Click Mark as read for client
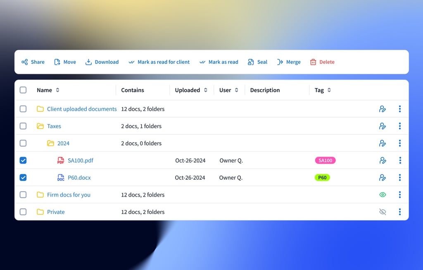 (x=163, y=62)
